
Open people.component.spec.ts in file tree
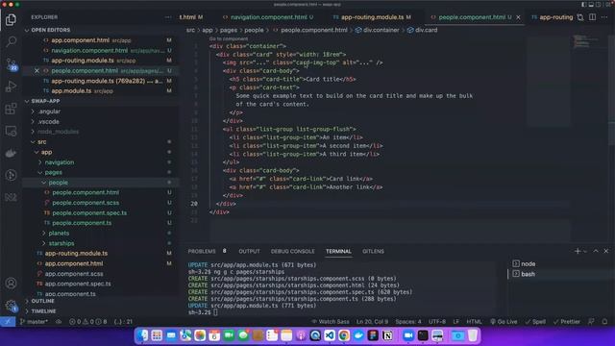(89, 212)
